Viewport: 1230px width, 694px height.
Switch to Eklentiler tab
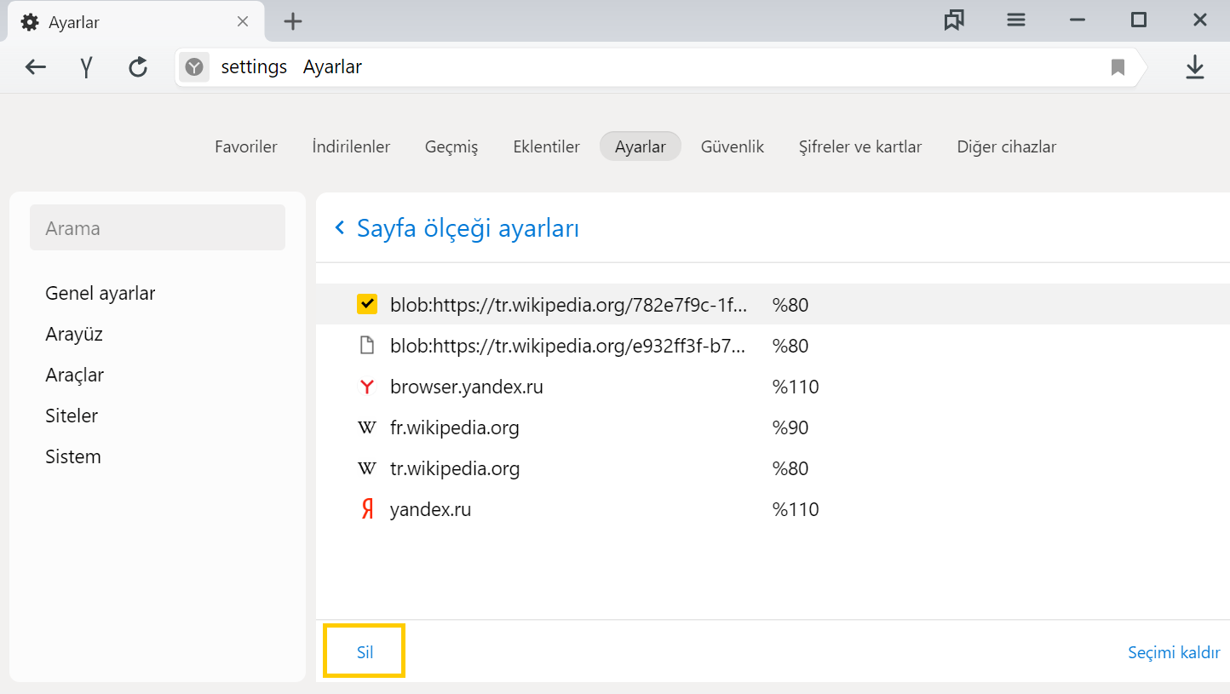tap(547, 146)
